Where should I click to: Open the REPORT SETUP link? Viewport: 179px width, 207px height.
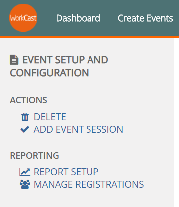pyautogui.click(x=66, y=172)
